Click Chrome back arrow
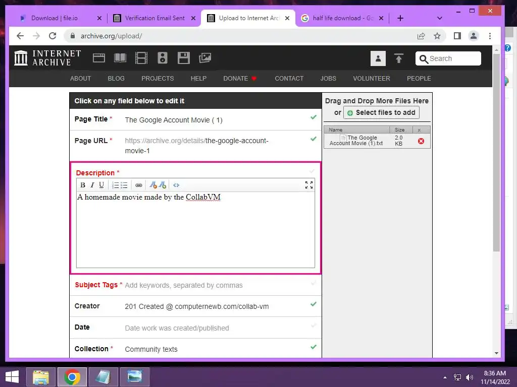Viewport: 517px width, 387px height. point(20,36)
